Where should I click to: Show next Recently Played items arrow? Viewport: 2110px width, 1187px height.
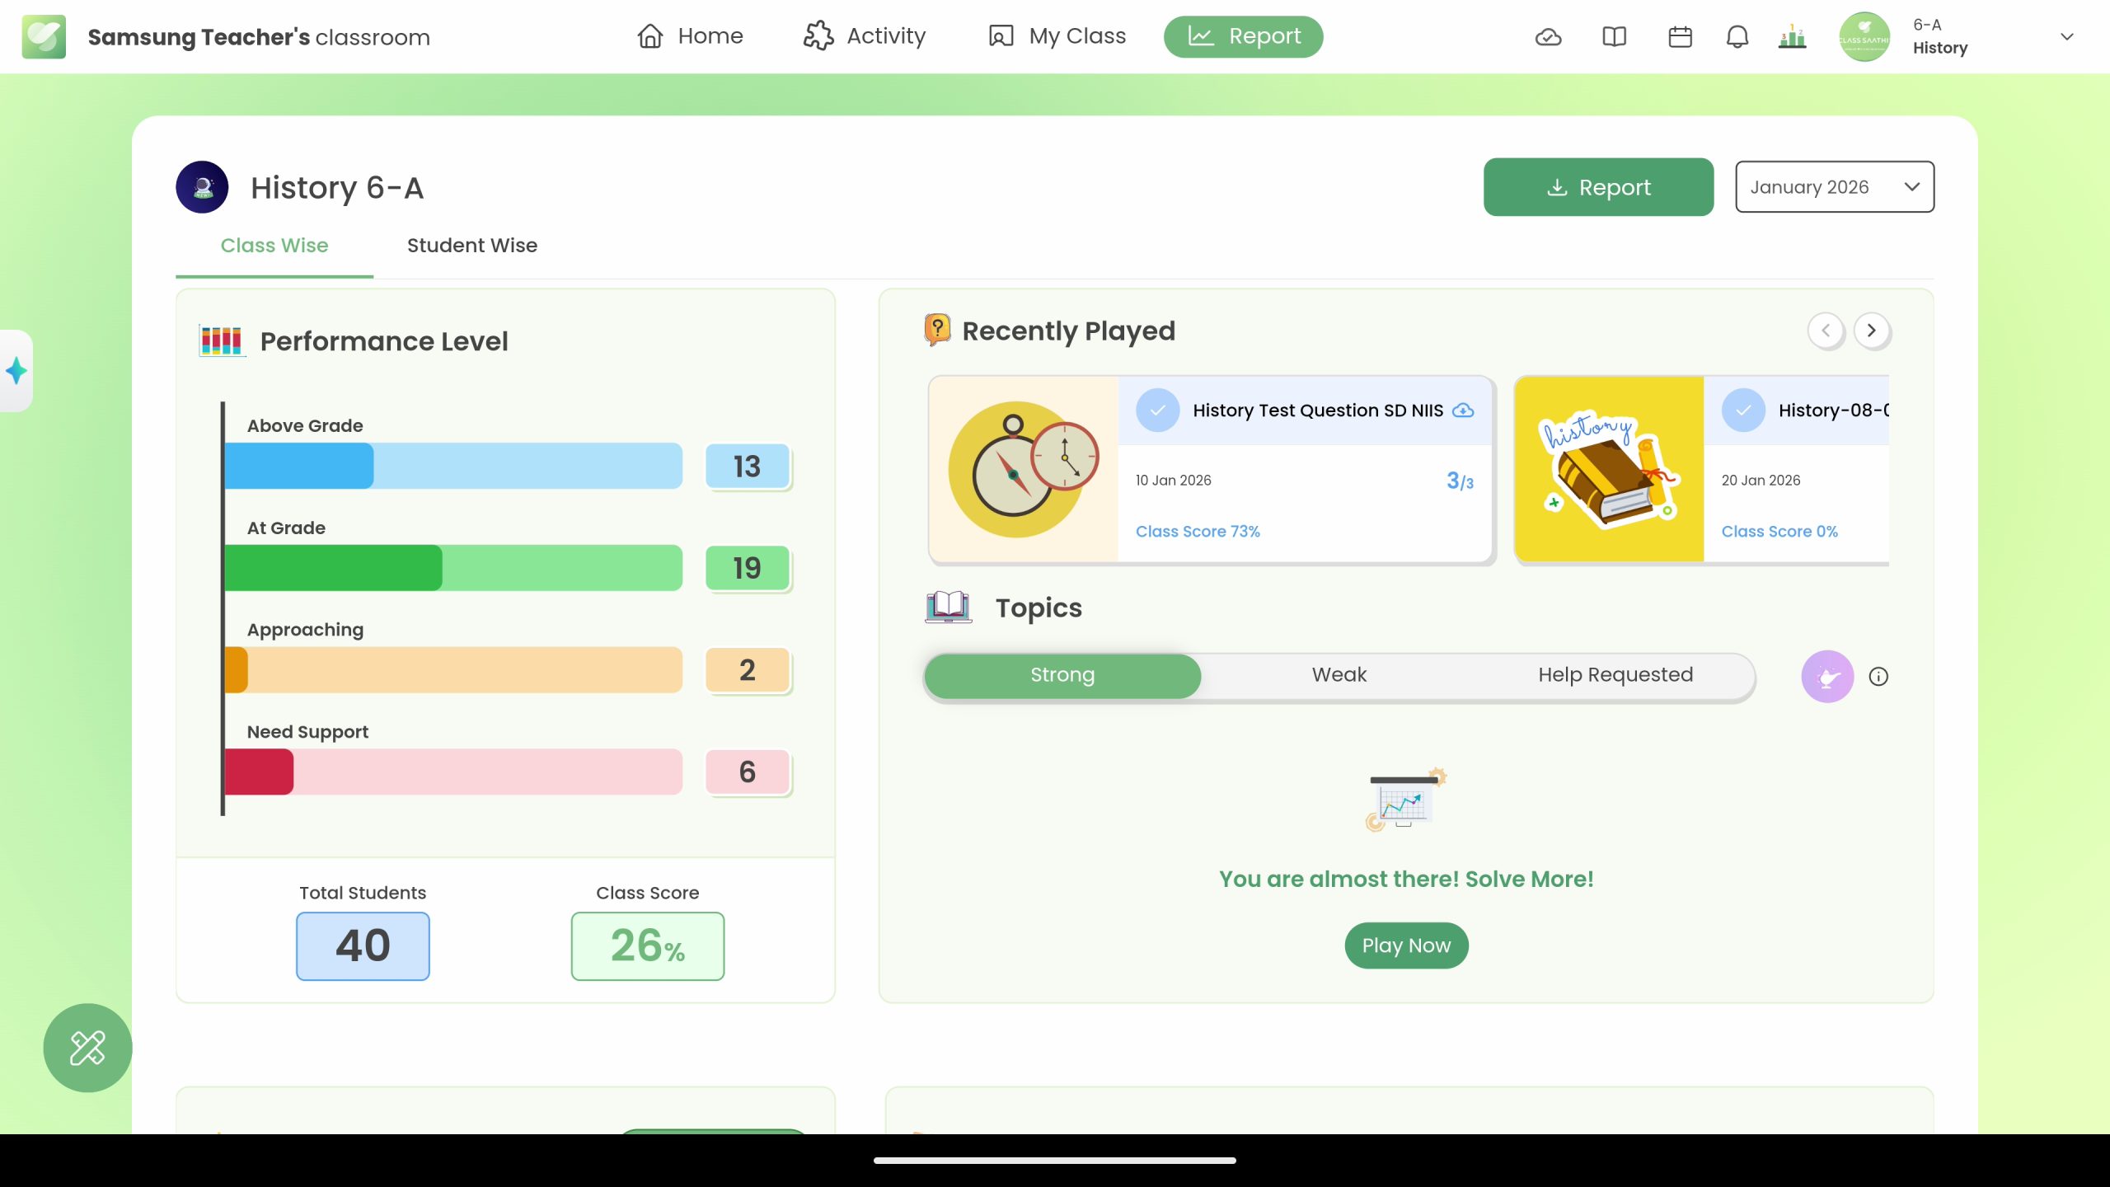(1872, 331)
